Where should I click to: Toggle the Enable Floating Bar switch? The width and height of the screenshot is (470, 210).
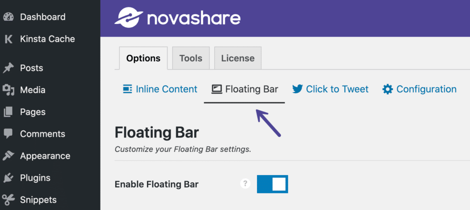tap(273, 184)
